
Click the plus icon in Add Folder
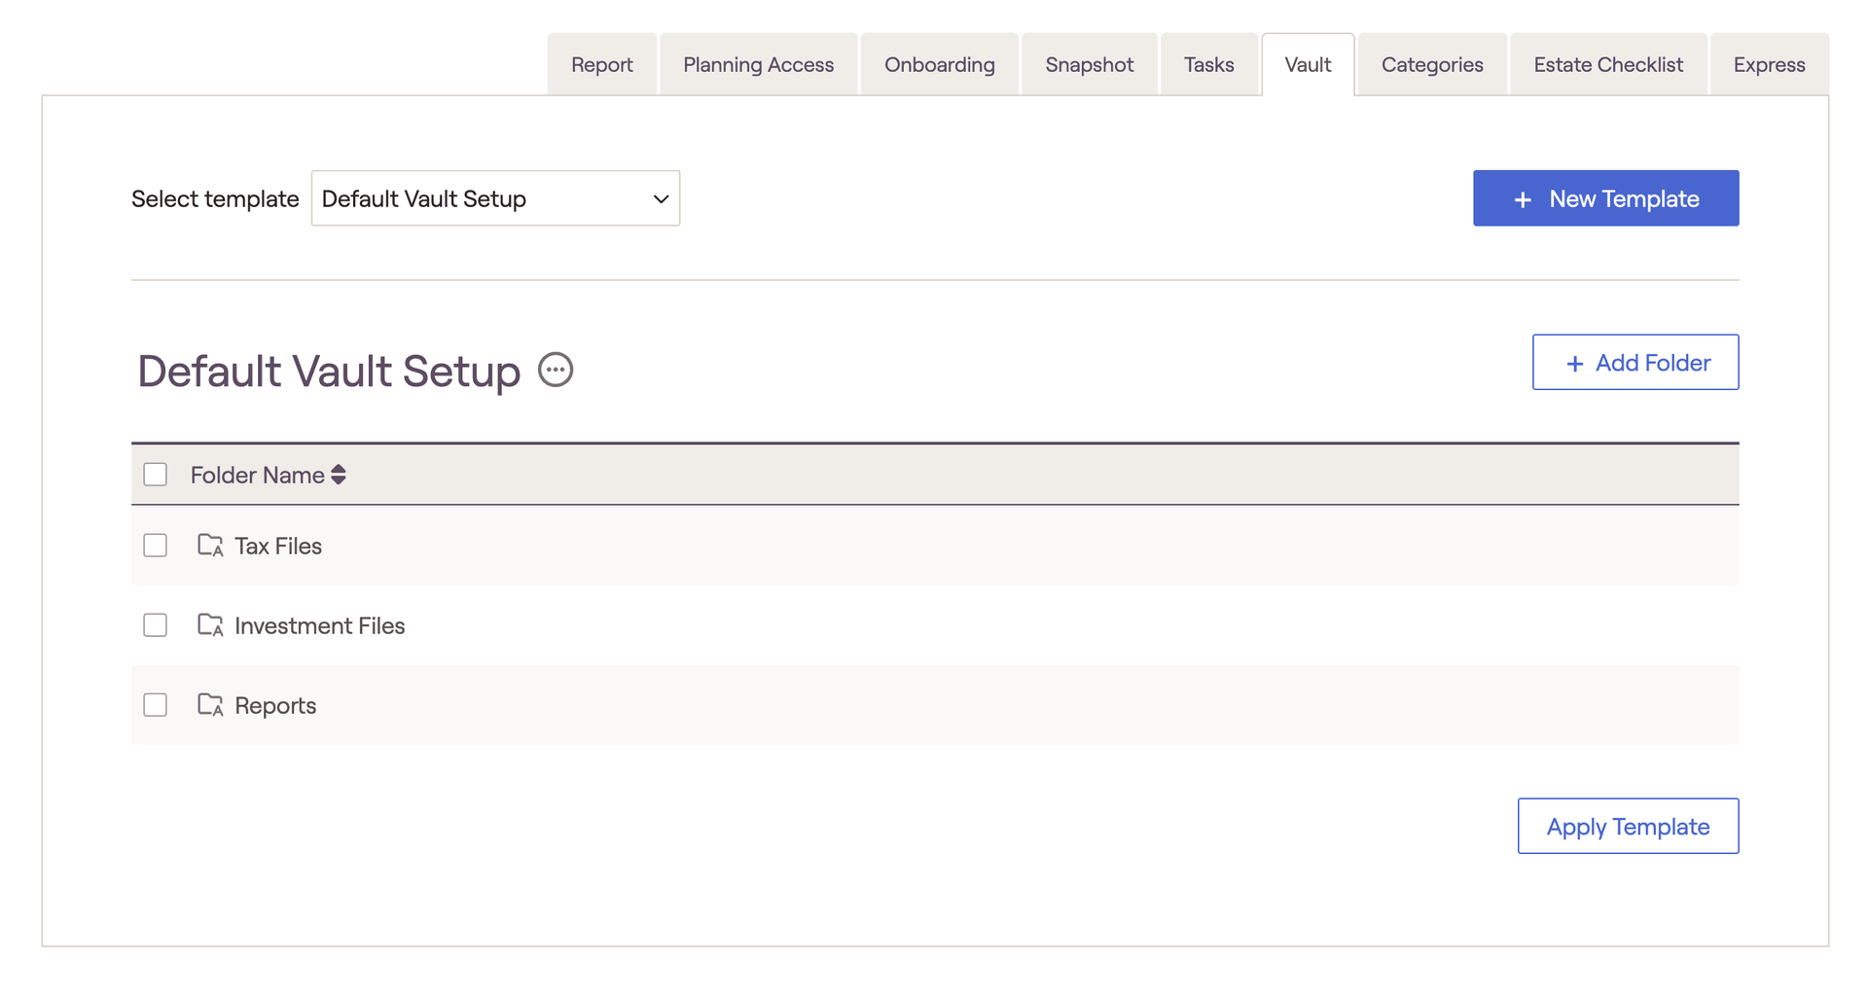1574,364
